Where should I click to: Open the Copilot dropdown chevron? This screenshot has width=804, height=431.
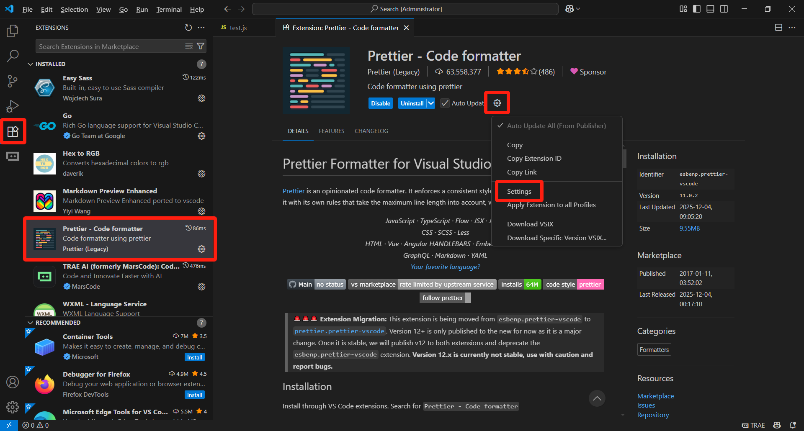pyautogui.click(x=578, y=9)
